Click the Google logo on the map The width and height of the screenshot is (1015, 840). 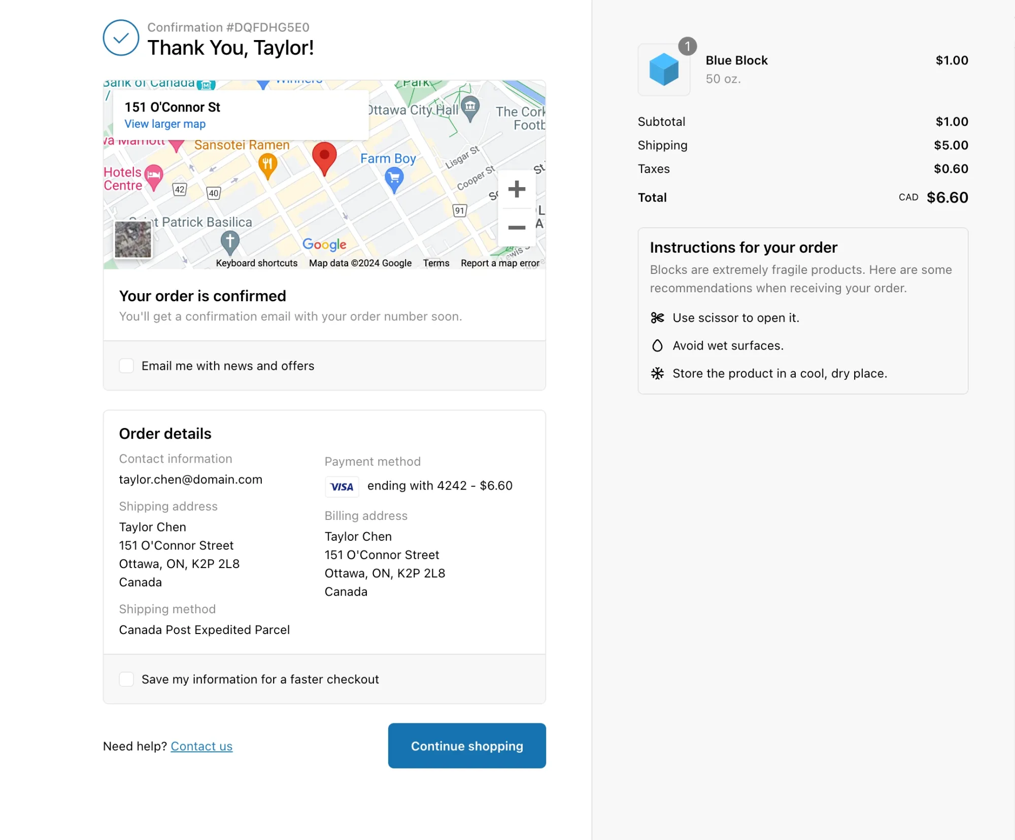pyautogui.click(x=324, y=244)
